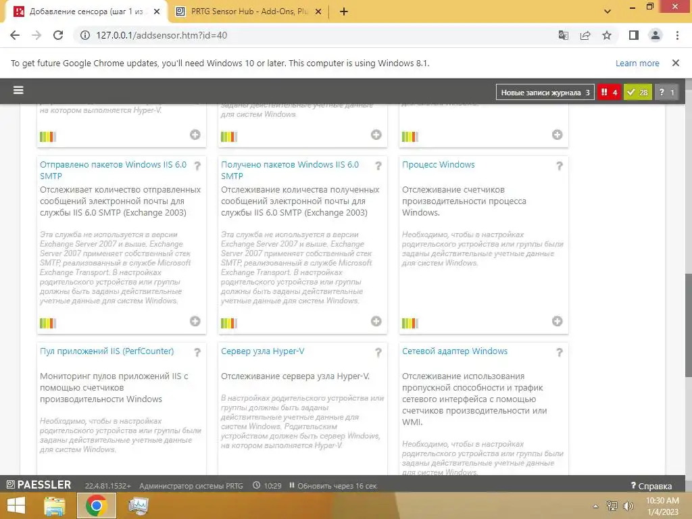Reload the page in Chrome
Viewport: 692px width, 519px height.
tap(58, 35)
